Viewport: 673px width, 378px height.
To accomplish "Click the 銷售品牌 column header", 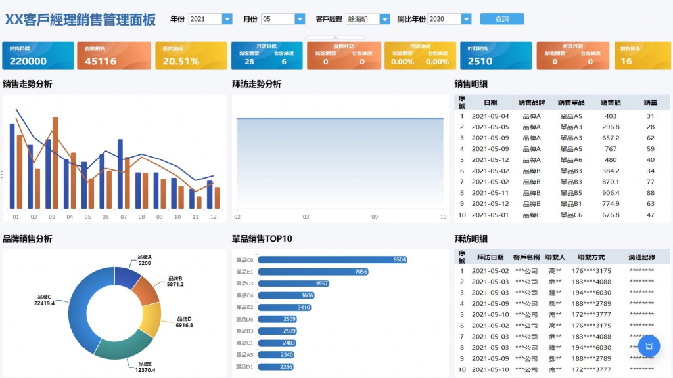I will [x=532, y=102].
